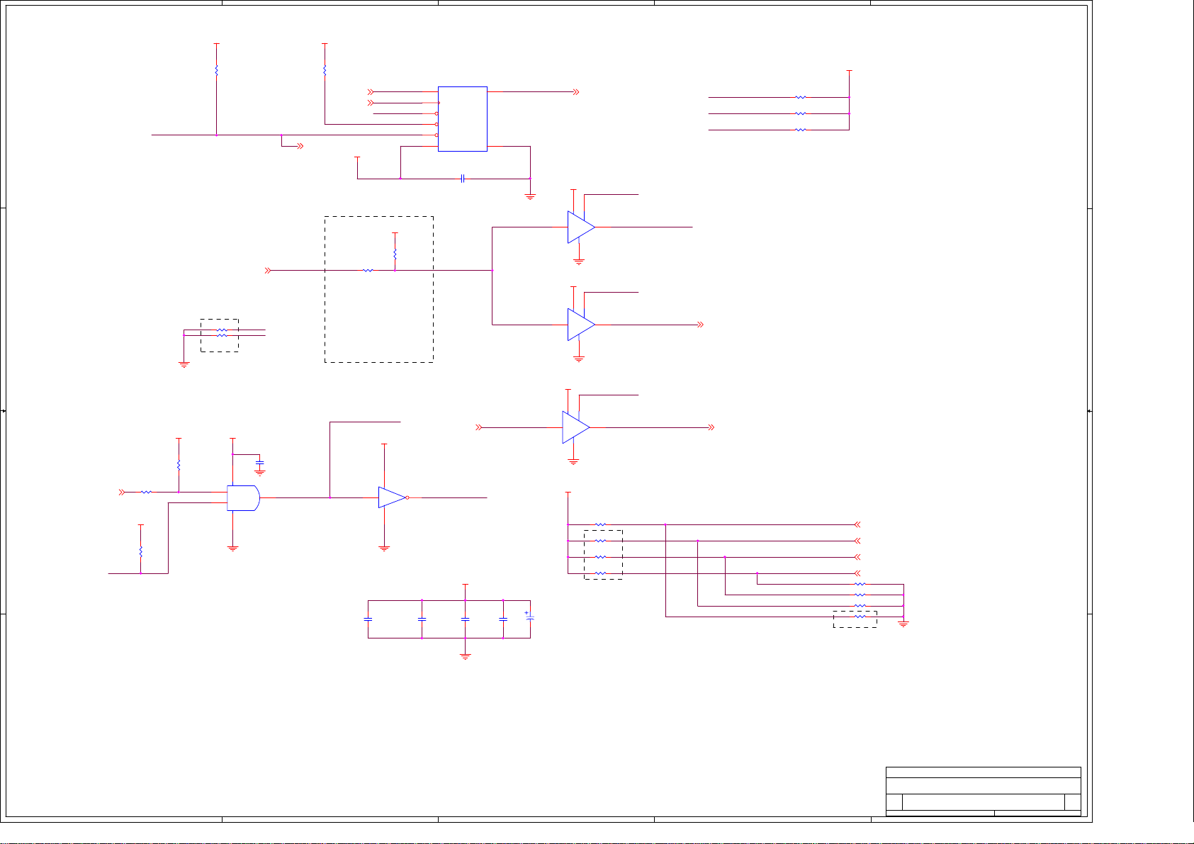
Task: Click the port arrow branching below the long horizontal wire
Action: click(x=300, y=146)
